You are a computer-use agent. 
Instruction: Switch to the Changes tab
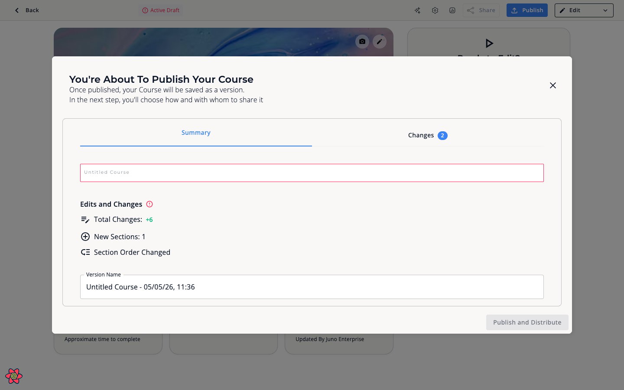(428, 135)
